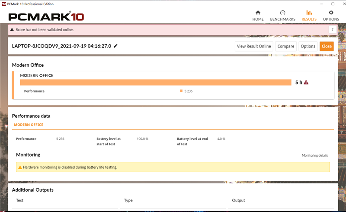Click the Home house icon
The image size is (346, 212).
[x=258, y=13]
